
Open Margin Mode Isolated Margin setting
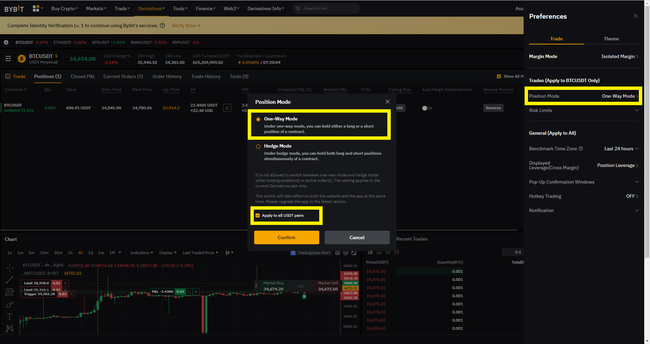point(584,56)
